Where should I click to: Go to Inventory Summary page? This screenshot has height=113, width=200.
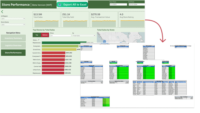13,38
